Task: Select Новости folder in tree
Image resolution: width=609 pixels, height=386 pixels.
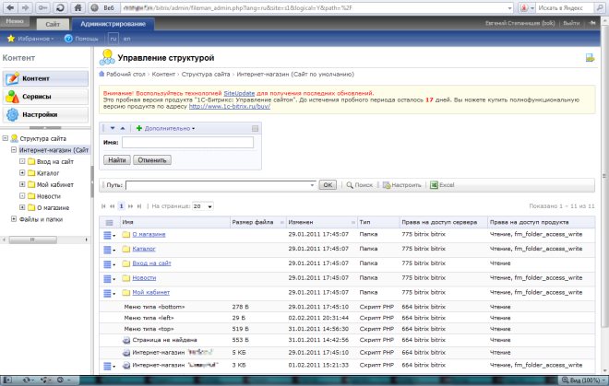Action: (x=49, y=196)
